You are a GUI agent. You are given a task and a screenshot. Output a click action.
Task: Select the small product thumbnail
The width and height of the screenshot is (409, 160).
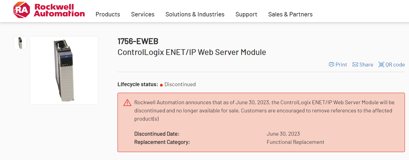click(20, 43)
